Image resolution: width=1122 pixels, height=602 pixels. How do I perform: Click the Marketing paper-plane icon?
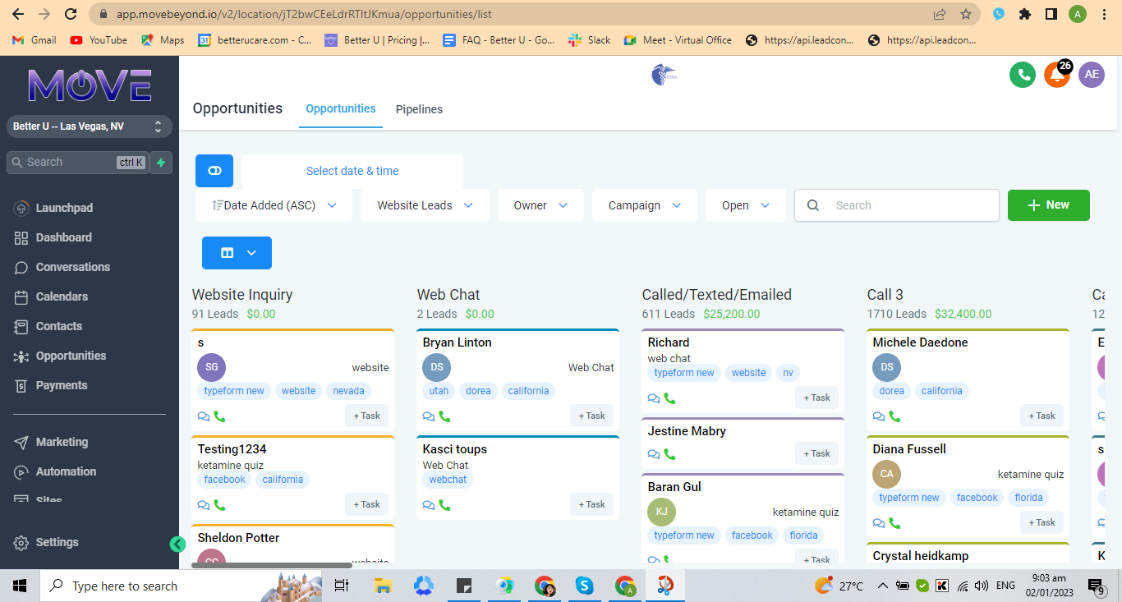(21, 442)
